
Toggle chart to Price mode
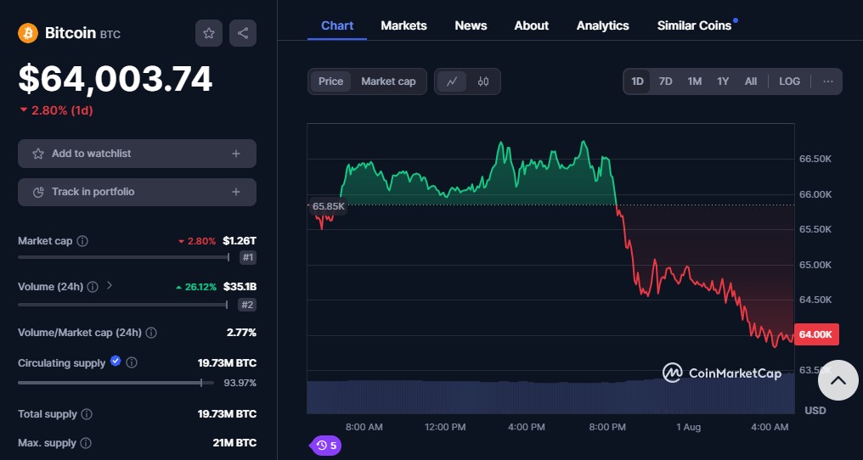330,81
